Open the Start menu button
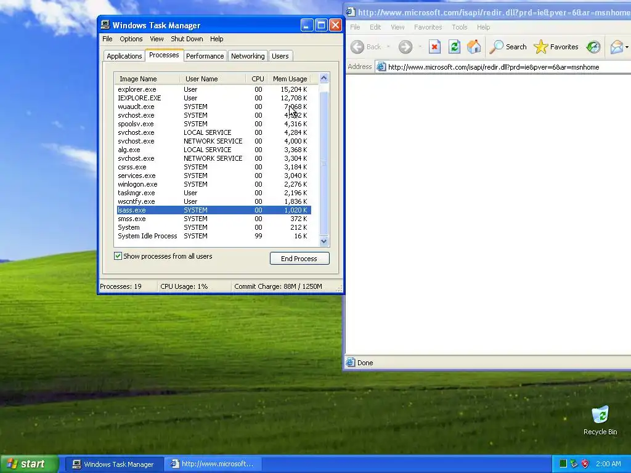Screen dimensions: 631x473 30,464
